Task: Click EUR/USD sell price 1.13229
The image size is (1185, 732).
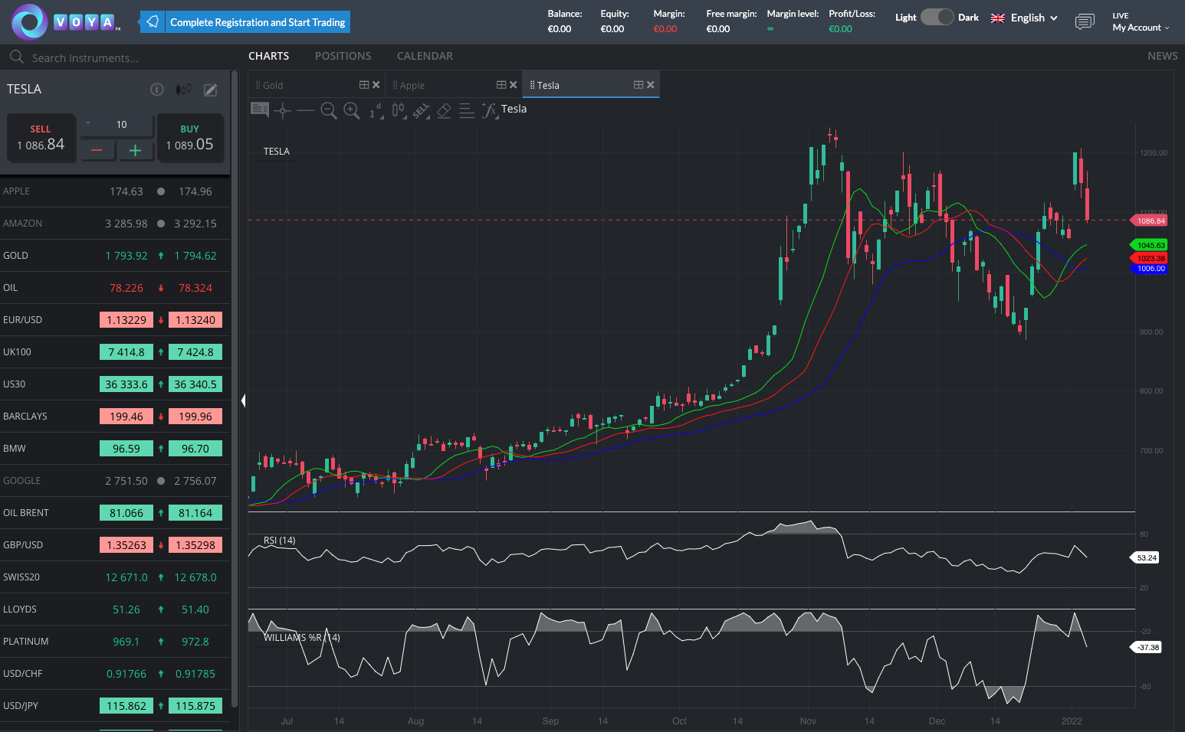Action: click(126, 320)
